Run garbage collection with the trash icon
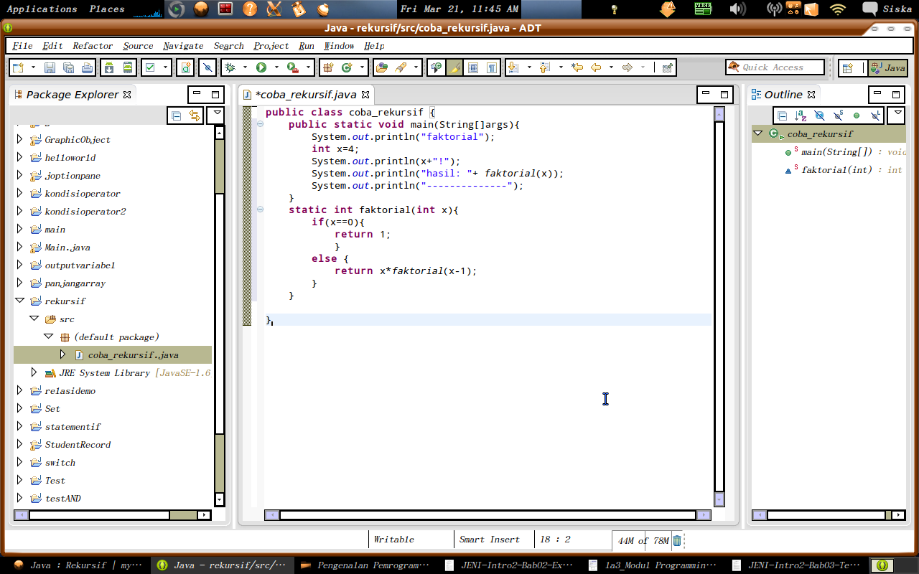919x574 pixels. coord(676,540)
